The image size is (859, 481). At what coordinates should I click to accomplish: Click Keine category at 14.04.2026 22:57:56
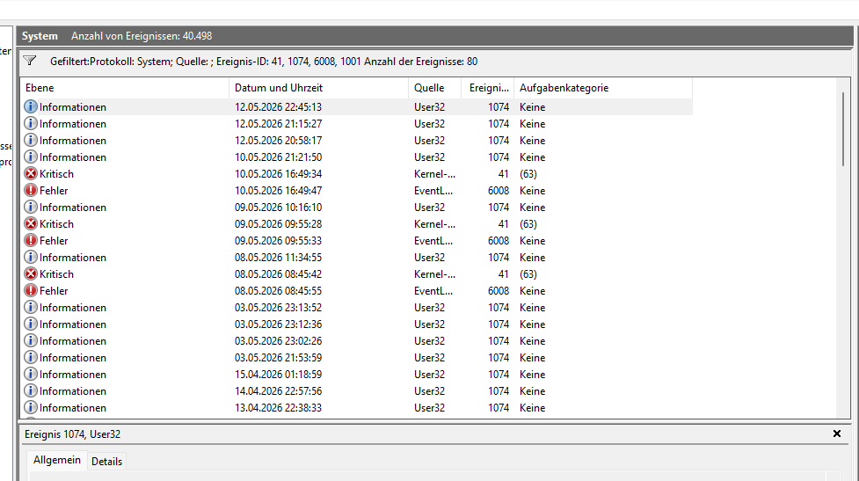[x=533, y=391]
